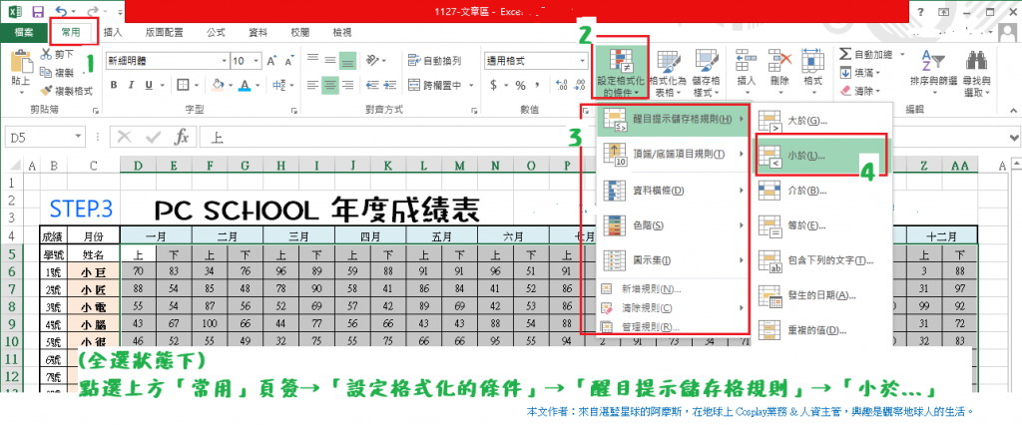Image resolution: width=1022 pixels, height=425 pixels.
Task: Switch to Review (校閱) tab
Action: point(299,32)
